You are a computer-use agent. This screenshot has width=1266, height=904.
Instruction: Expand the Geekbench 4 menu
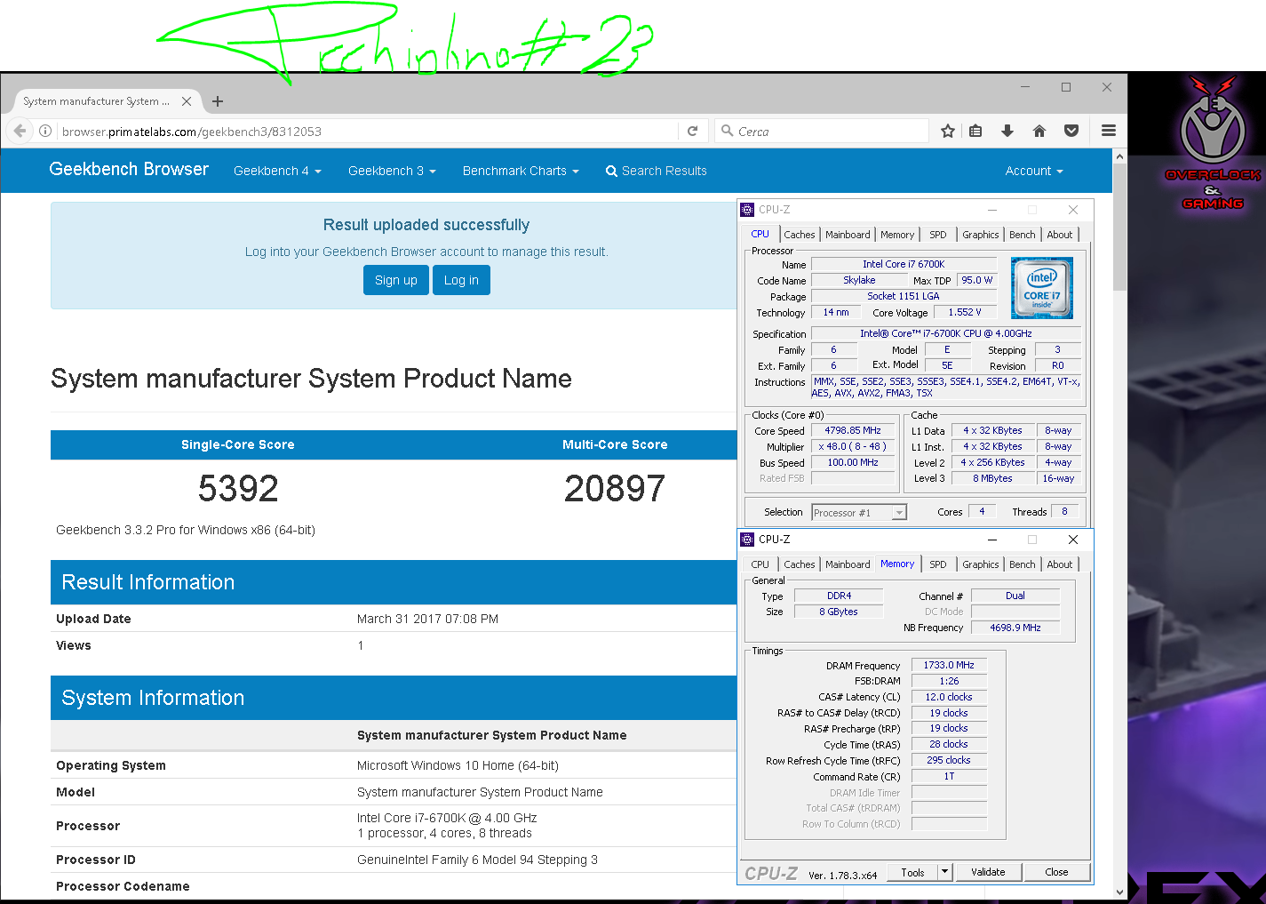click(277, 171)
